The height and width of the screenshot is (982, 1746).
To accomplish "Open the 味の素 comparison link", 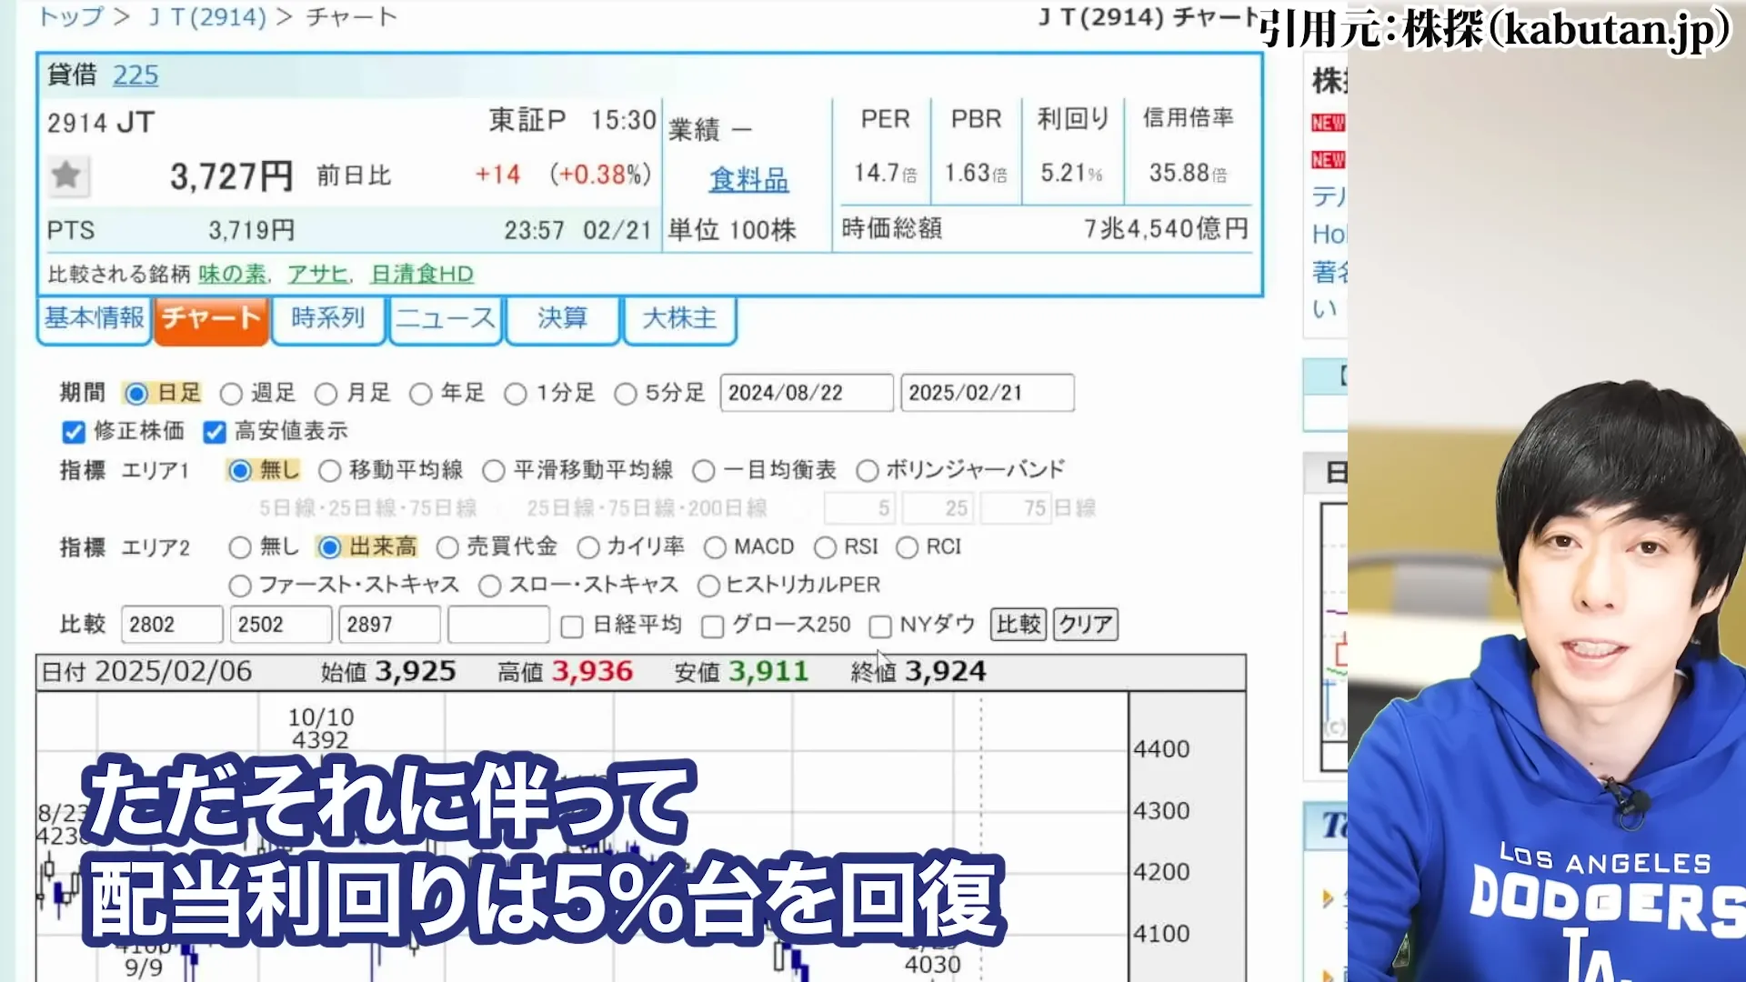I will click(x=232, y=274).
